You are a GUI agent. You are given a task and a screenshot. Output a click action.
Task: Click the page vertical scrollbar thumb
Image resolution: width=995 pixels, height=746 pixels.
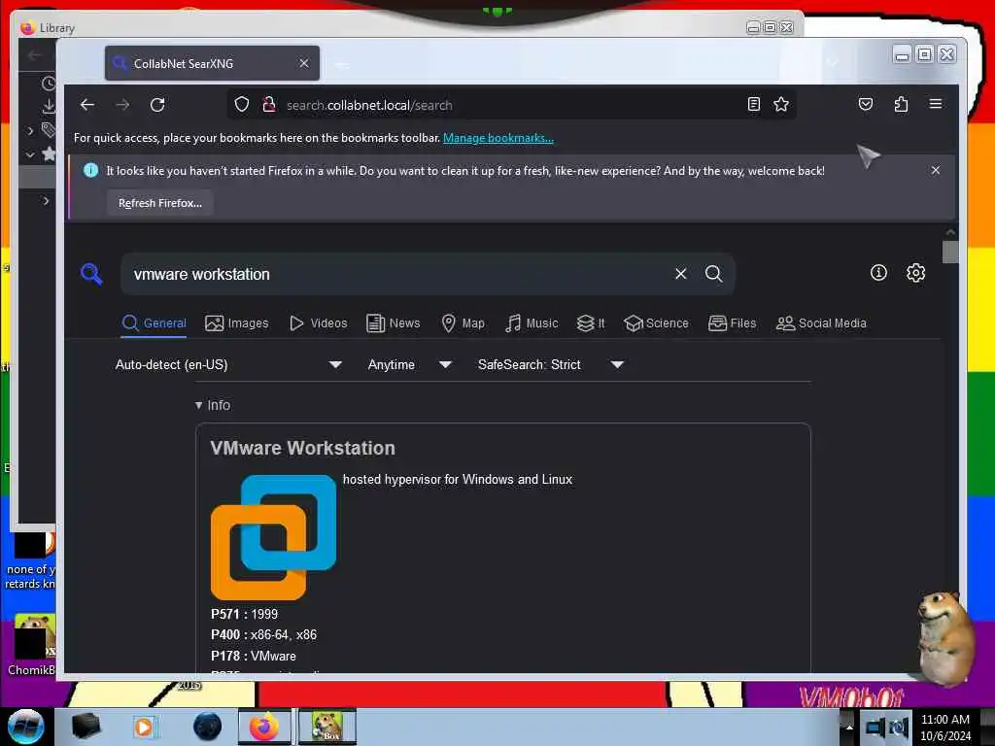coord(950,252)
